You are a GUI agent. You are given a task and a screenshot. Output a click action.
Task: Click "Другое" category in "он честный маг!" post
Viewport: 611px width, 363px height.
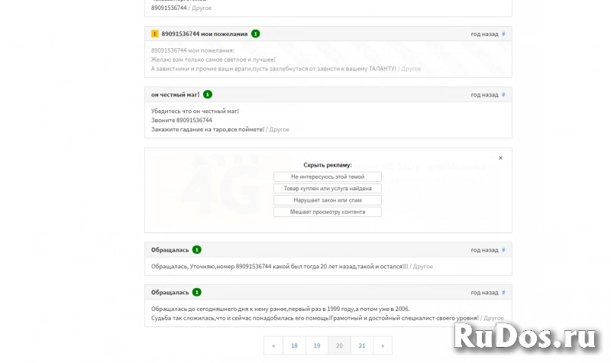[279, 130]
